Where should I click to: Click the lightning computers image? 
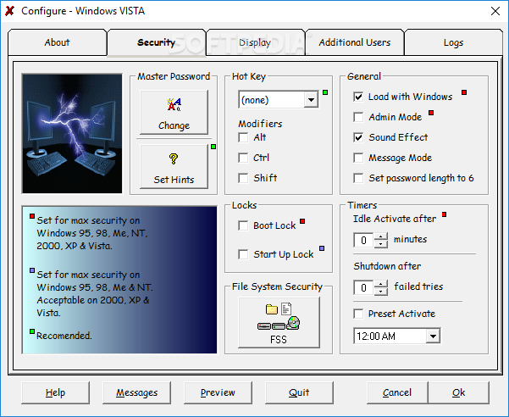click(x=72, y=133)
